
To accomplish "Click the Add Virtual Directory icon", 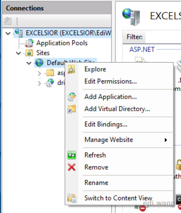I will [x=72, y=109].
